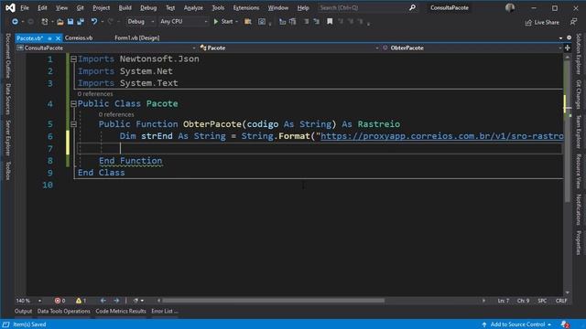Open the Edit menu

point(42,7)
